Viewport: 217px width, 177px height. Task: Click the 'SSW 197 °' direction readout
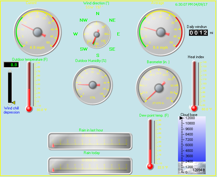click(x=95, y=7)
